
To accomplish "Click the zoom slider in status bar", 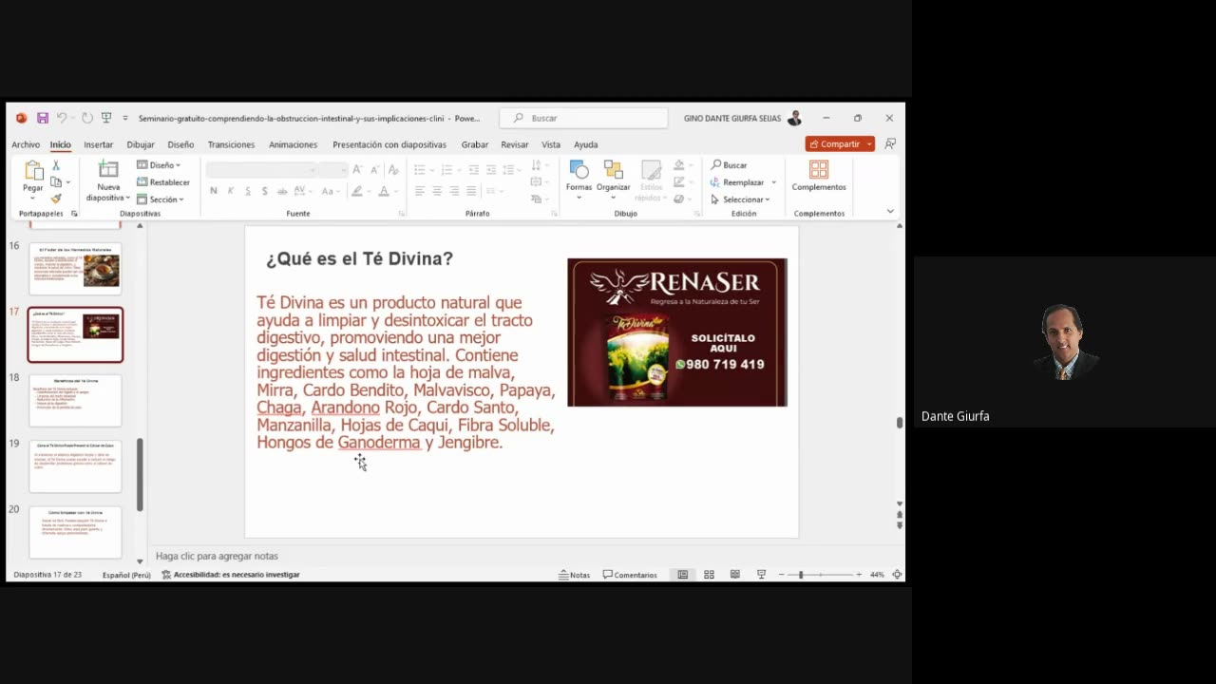I will coord(820,575).
